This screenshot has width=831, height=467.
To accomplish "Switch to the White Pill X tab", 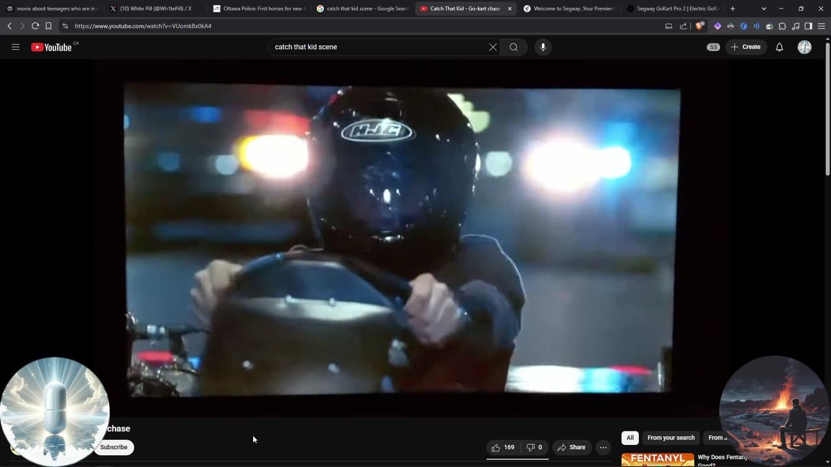I will (x=155, y=8).
